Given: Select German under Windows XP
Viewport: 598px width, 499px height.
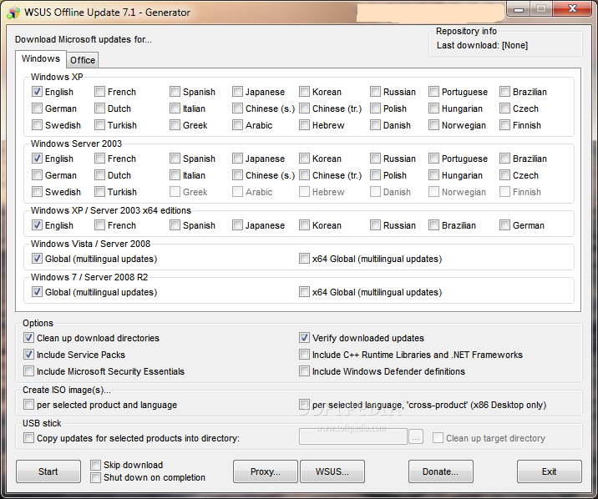Looking at the screenshot, I should pyautogui.click(x=37, y=108).
